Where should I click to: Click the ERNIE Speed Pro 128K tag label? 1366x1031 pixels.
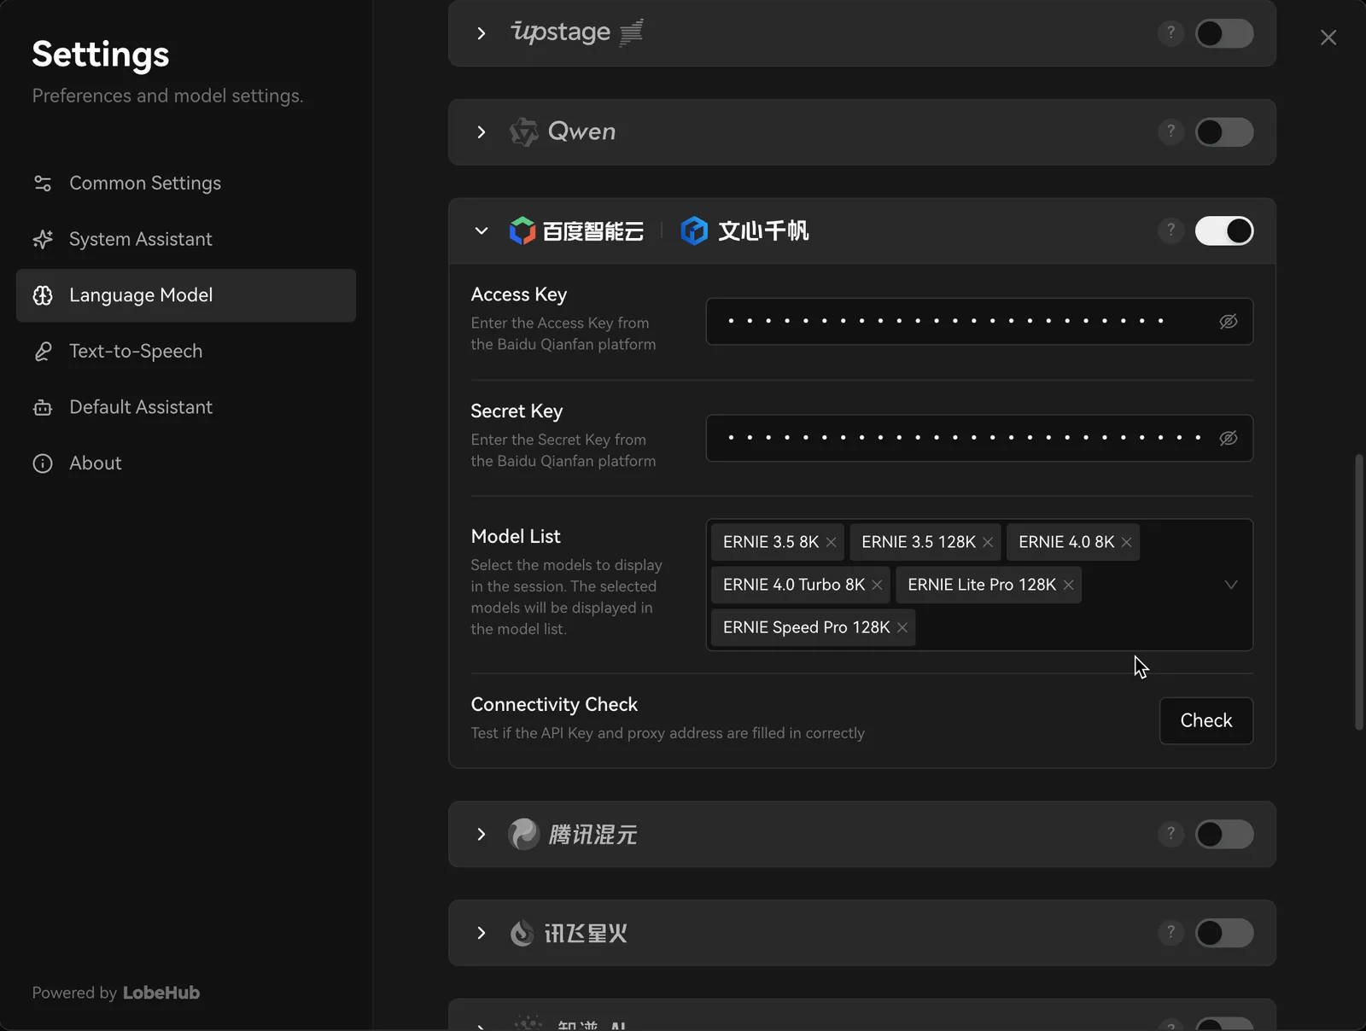[x=806, y=627]
